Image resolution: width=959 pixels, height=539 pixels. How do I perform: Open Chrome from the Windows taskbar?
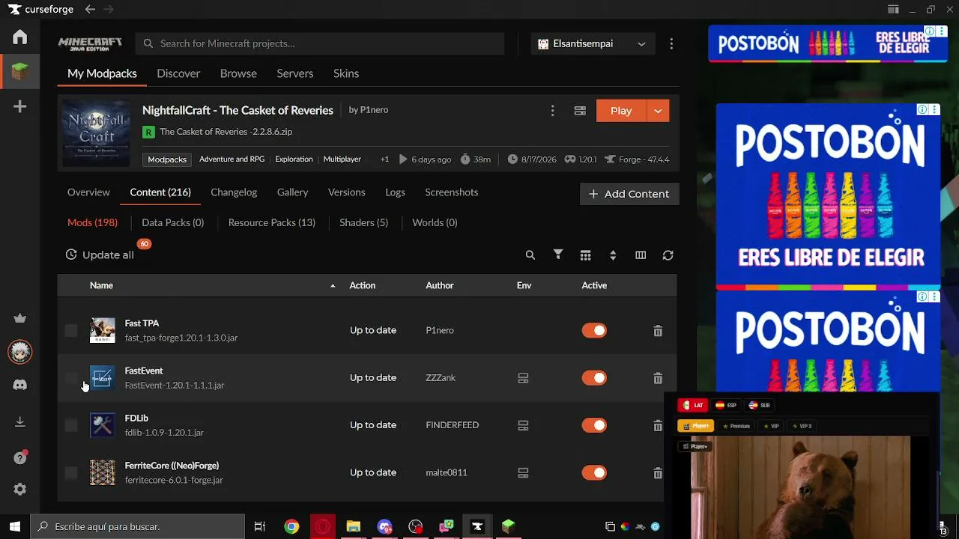pos(291,526)
